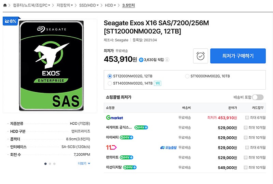Click the price alarm clock icon
The image size is (273, 184).
[x=200, y=56]
